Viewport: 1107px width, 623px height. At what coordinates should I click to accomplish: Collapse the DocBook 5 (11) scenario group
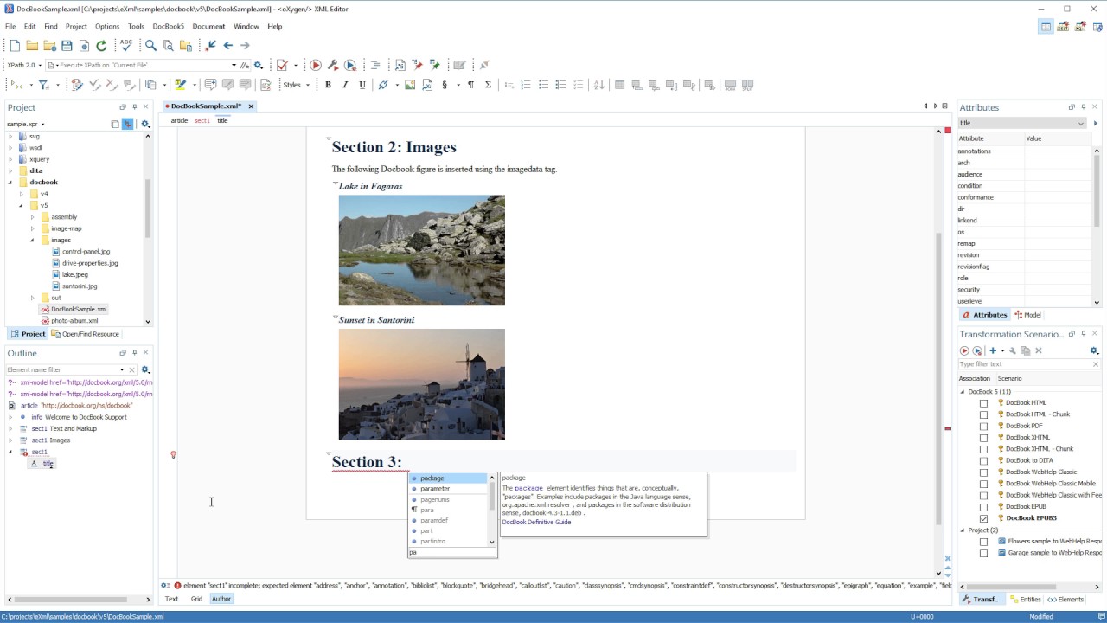click(x=963, y=392)
